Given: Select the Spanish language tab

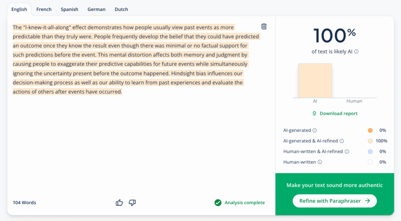Looking at the screenshot, I should [69, 9].
